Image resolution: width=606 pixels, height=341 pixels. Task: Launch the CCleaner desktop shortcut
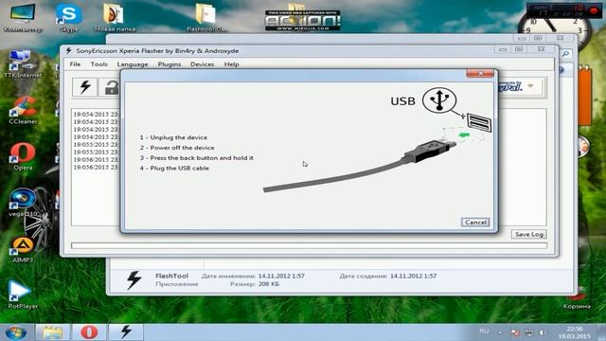[x=23, y=110]
